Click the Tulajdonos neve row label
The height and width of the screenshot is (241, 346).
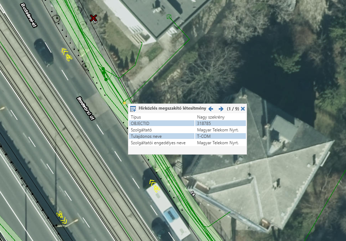coord(146,136)
